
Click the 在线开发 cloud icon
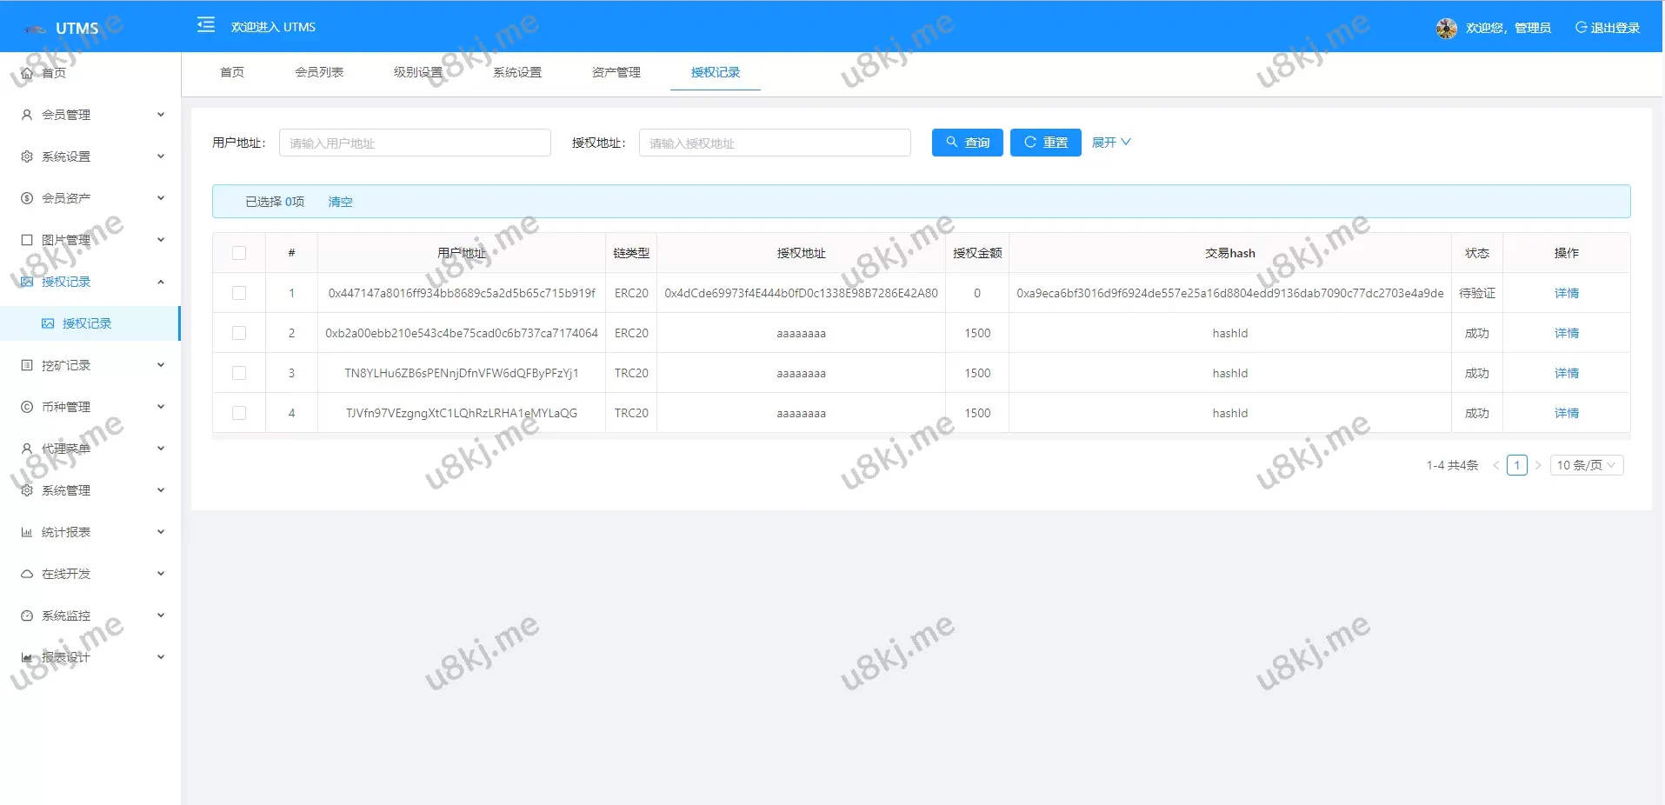pyautogui.click(x=27, y=574)
